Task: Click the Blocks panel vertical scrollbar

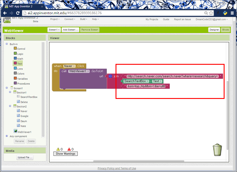Action: [x=43, y=89]
